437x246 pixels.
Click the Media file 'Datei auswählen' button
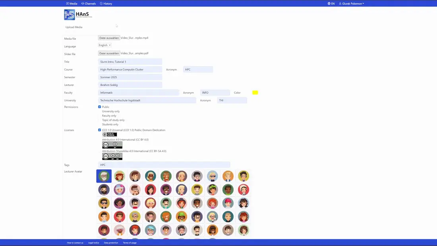(109, 38)
